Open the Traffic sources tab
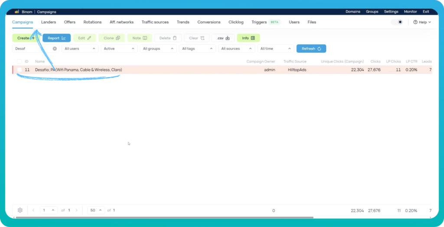 [155, 22]
